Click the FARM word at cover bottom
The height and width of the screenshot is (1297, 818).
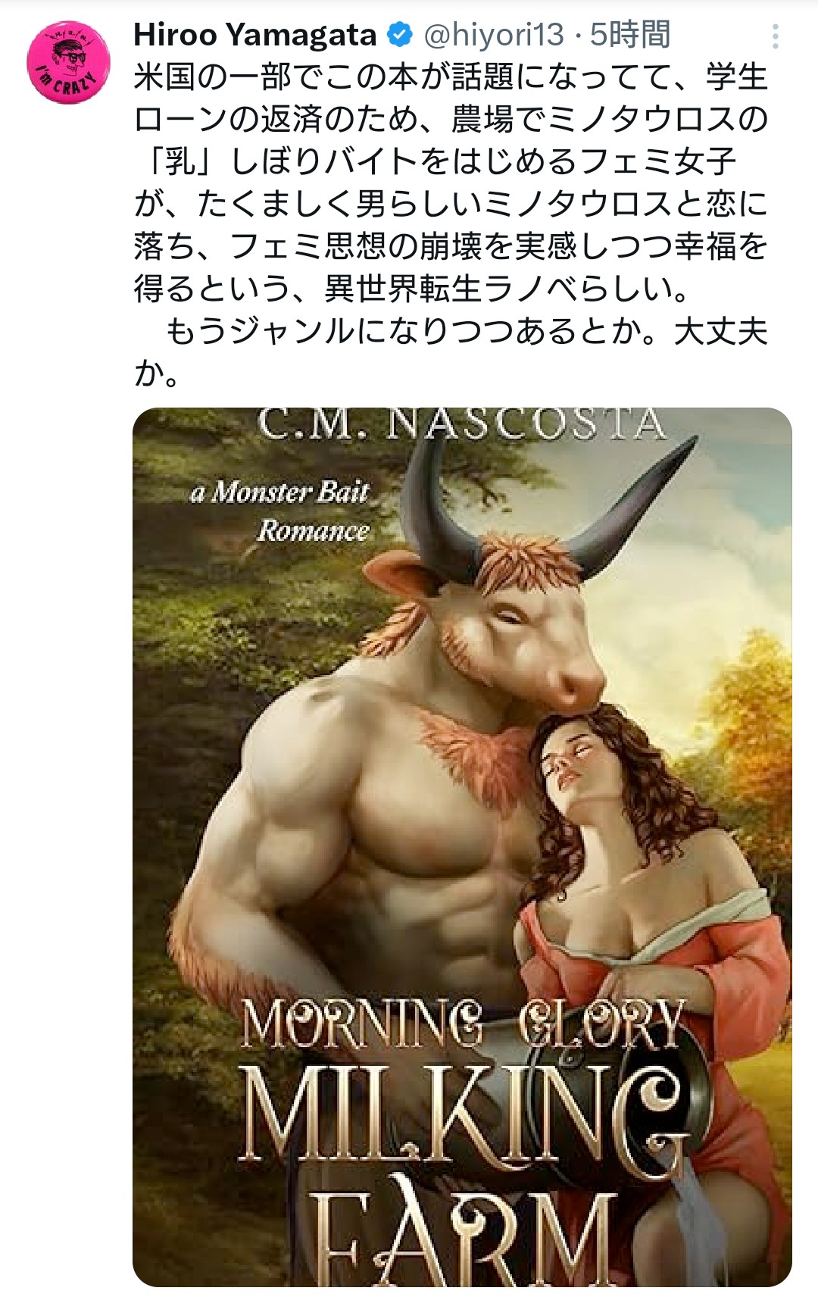(464, 1237)
